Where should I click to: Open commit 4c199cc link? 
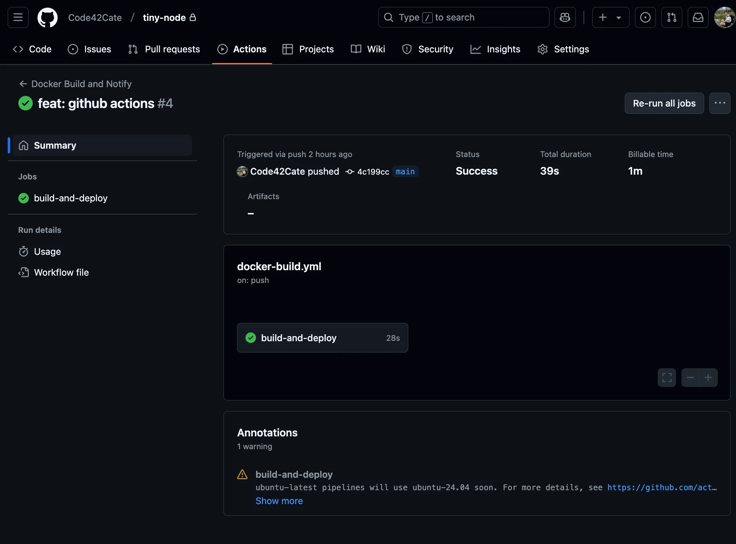tap(373, 172)
